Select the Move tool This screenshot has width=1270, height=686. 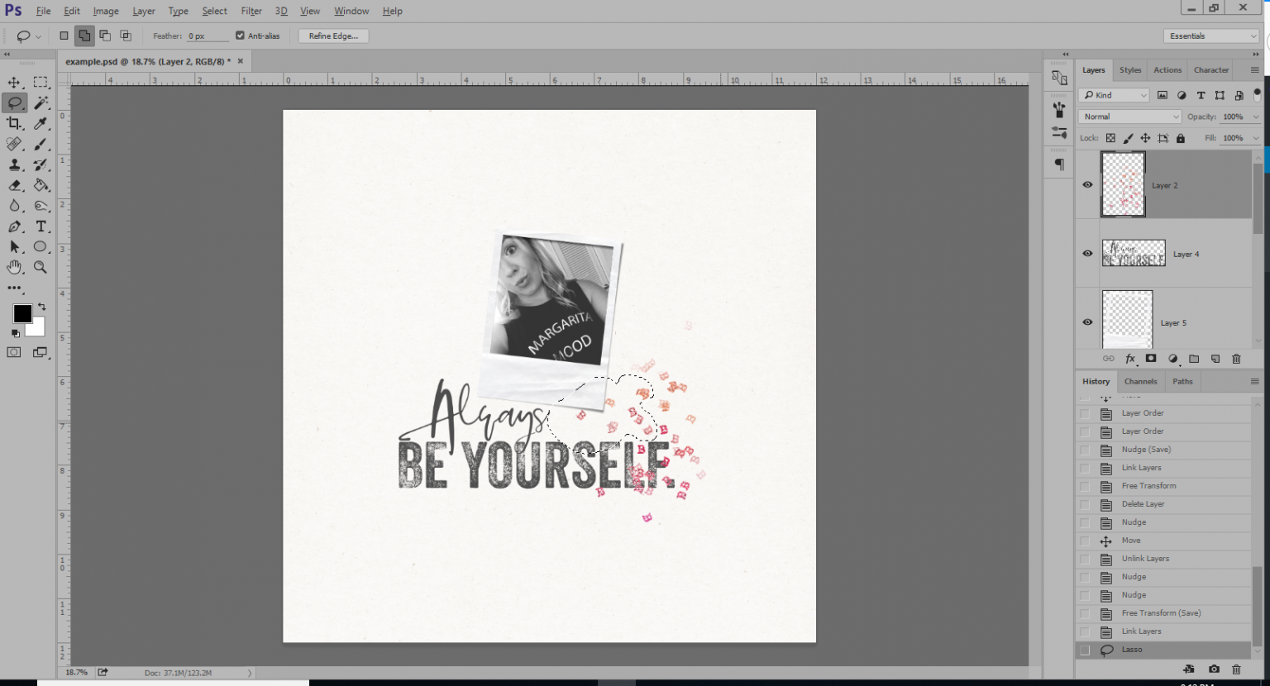14,82
